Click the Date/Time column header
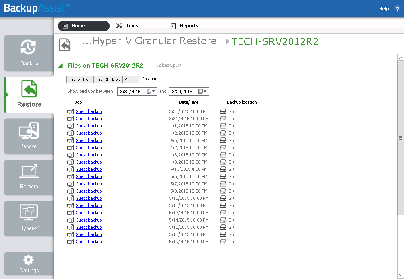404x279 pixels. pos(189,102)
